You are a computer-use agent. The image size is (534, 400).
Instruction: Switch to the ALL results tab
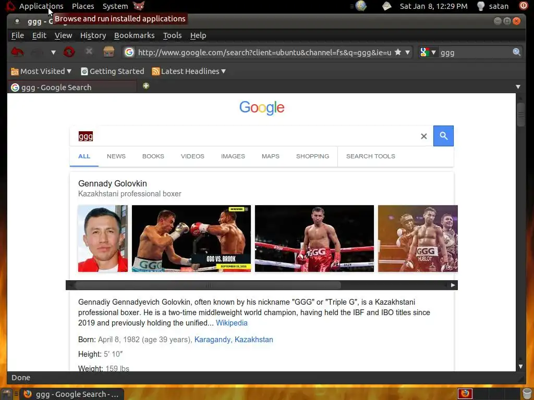point(84,156)
